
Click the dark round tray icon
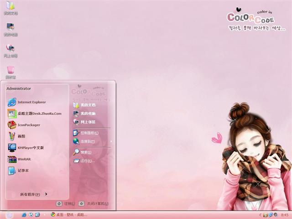(276, 215)
